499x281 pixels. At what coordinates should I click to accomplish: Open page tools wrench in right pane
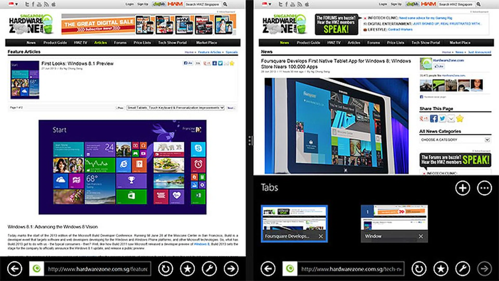coord(463,269)
